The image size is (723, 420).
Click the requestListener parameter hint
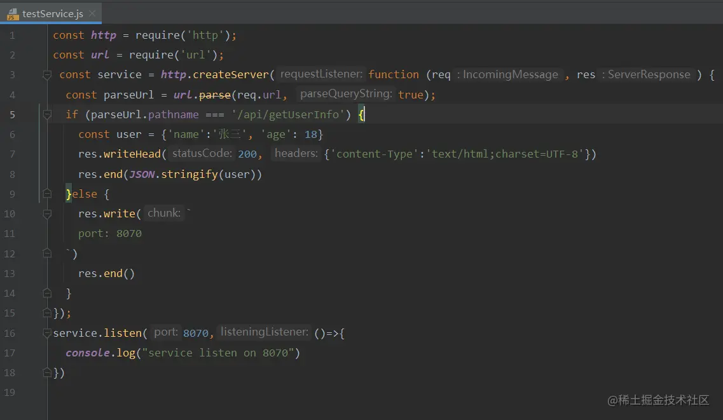point(321,74)
